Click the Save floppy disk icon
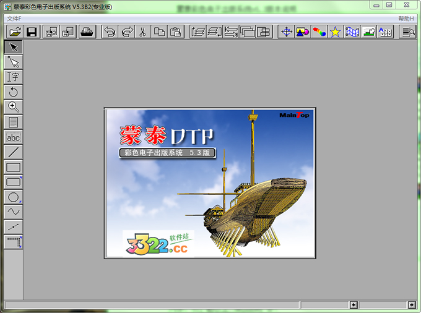The image size is (421, 313). (x=31, y=32)
